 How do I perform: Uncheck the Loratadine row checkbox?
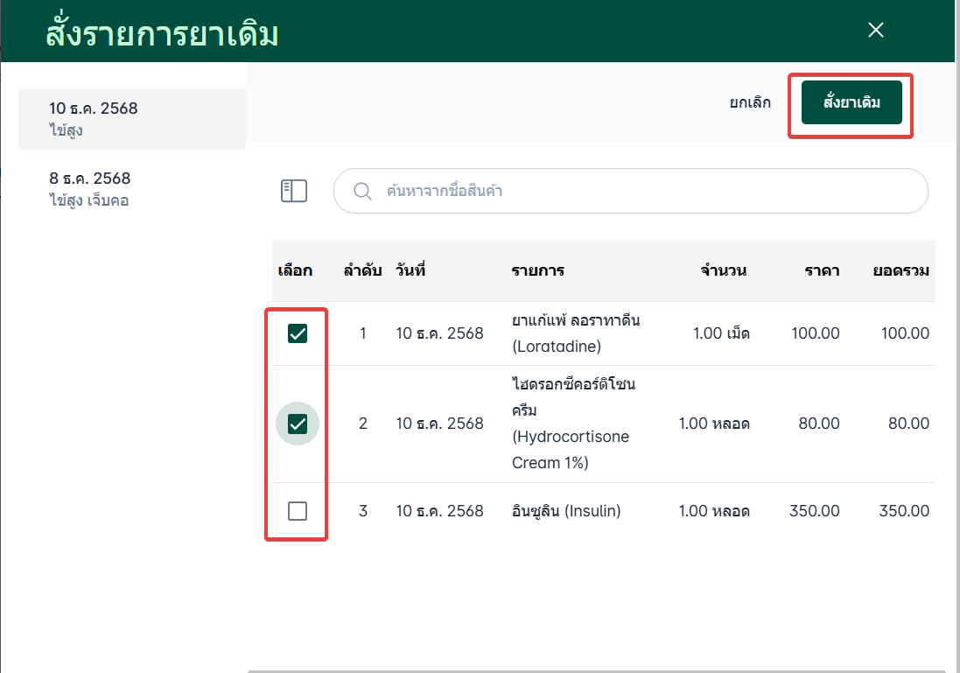pos(298,333)
